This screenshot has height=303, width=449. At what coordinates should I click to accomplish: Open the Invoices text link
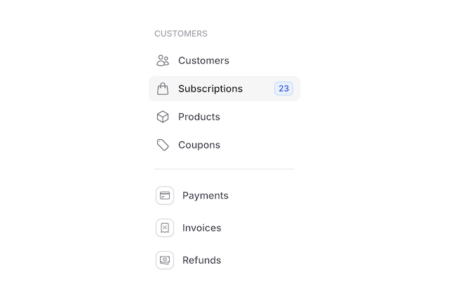pyautogui.click(x=202, y=228)
